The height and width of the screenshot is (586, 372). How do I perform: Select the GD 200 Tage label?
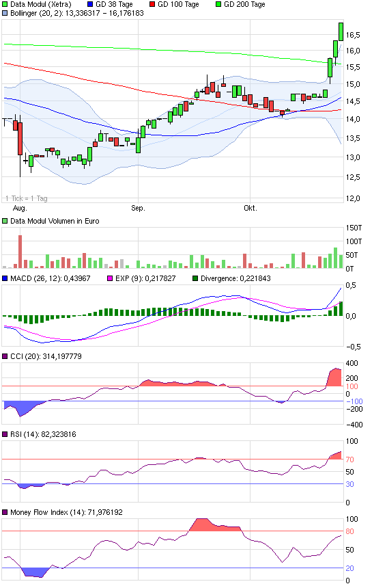pos(244,5)
